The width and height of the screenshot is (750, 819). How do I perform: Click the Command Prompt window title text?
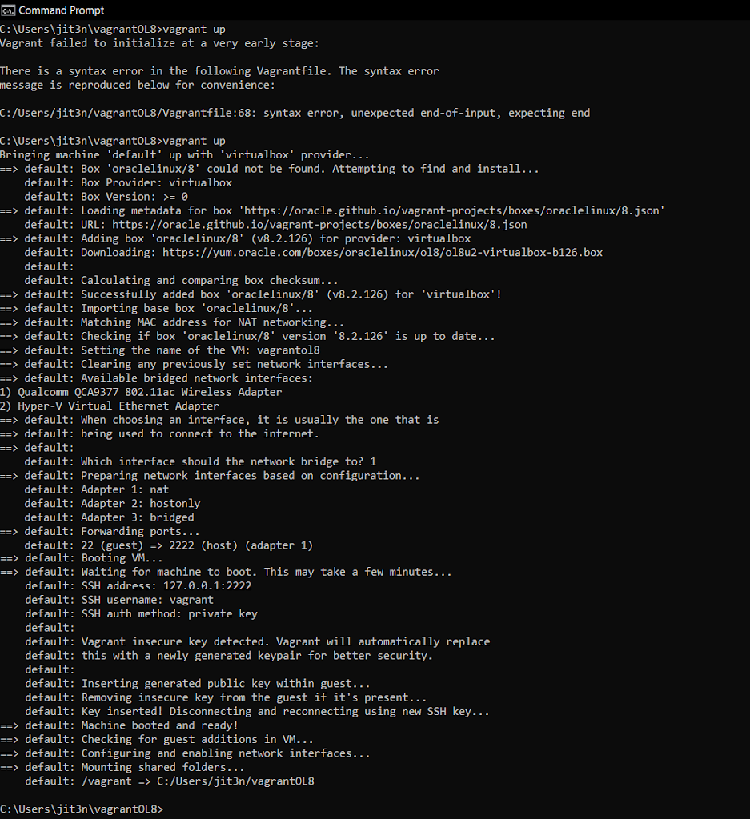[61, 10]
